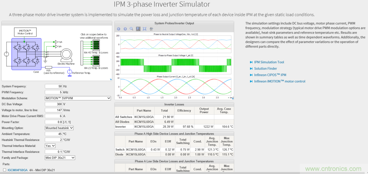Check the IGCM04F60GA part checkbox
This screenshot has height=174, width=368.
click(x=4, y=170)
